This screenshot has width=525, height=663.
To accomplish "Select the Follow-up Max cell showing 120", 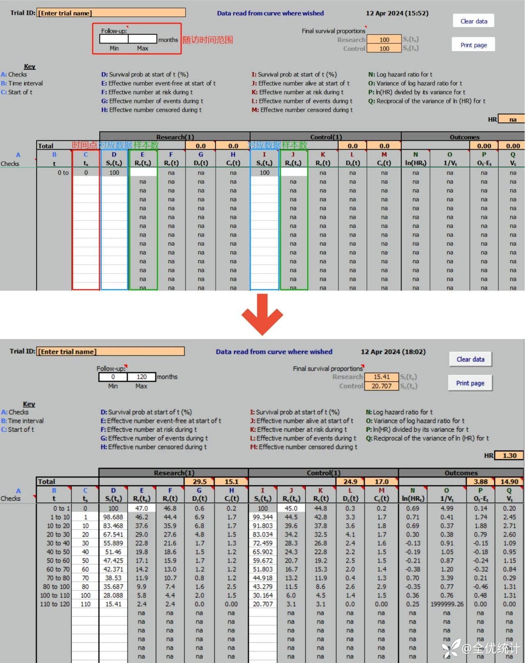I will [x=142, y=377].
